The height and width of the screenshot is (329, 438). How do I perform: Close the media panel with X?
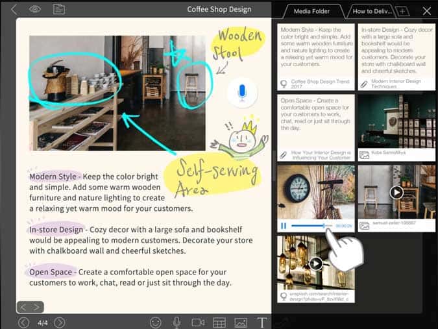click(x=427, y=11)
